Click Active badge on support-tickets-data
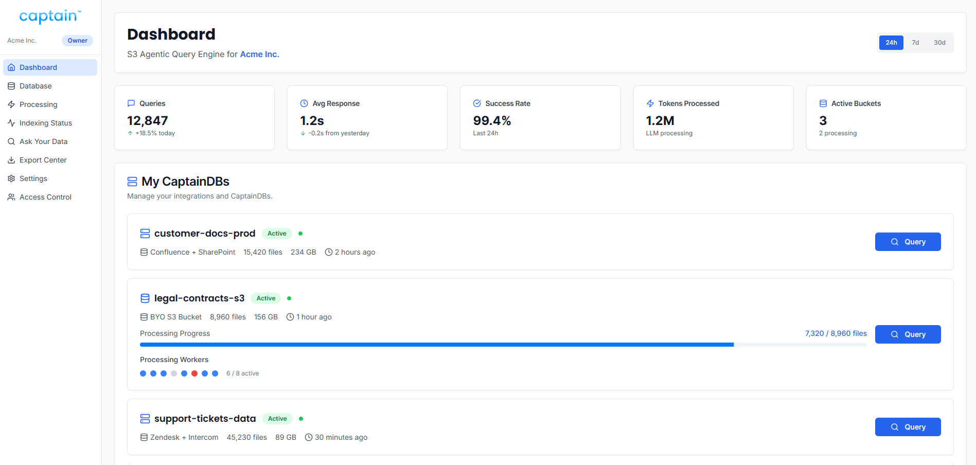976x465 pixels. point(277,419)
